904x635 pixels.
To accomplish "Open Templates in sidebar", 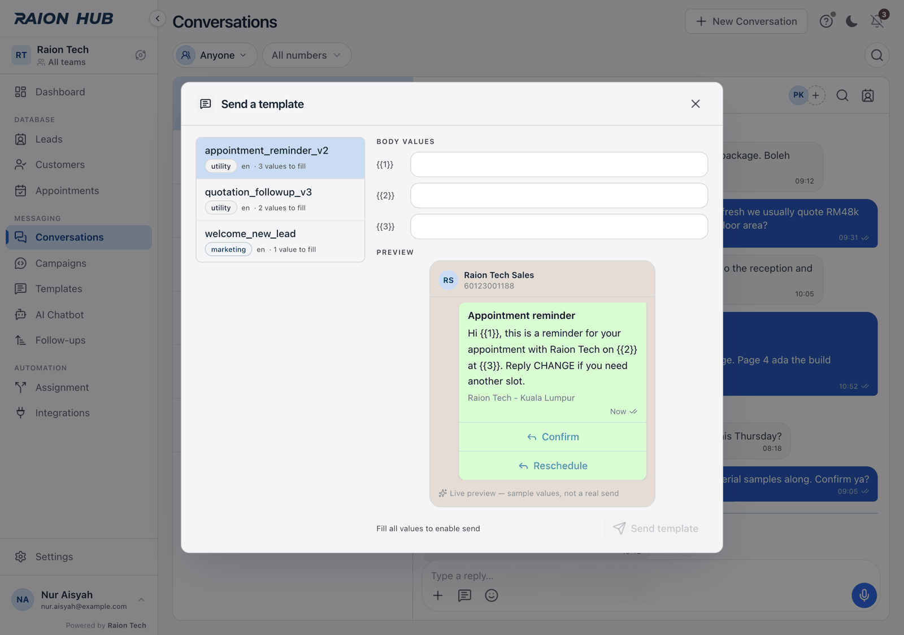I will [79, 289].
